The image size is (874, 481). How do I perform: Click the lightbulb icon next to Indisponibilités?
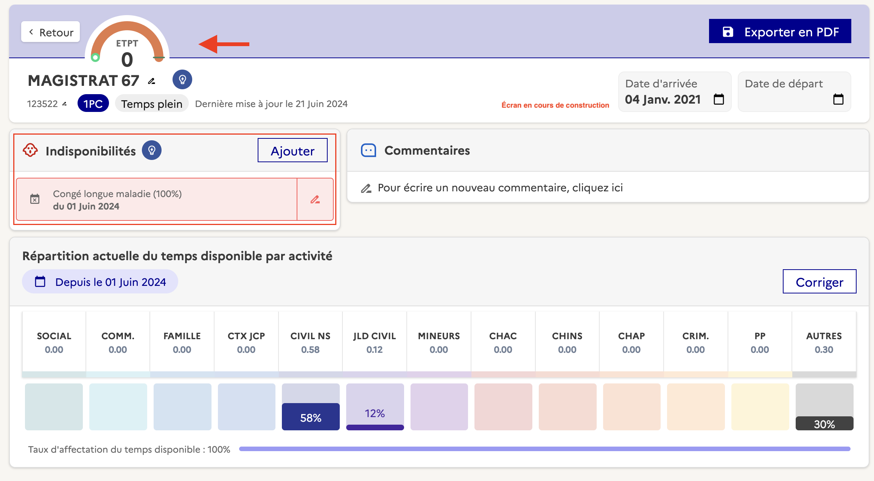152,151
